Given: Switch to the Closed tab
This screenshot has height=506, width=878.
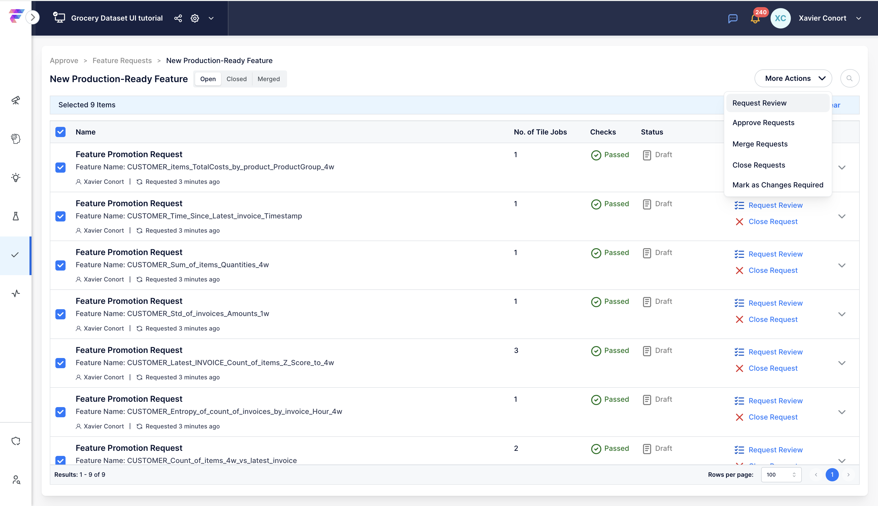Looking at the screenshot, I should coord(237,79).
